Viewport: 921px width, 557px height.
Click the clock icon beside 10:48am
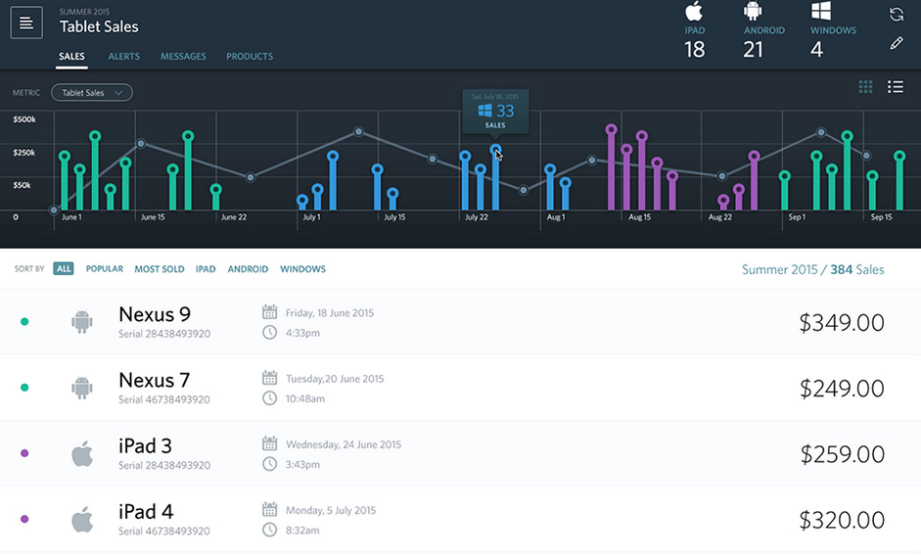tap(269, 398)
